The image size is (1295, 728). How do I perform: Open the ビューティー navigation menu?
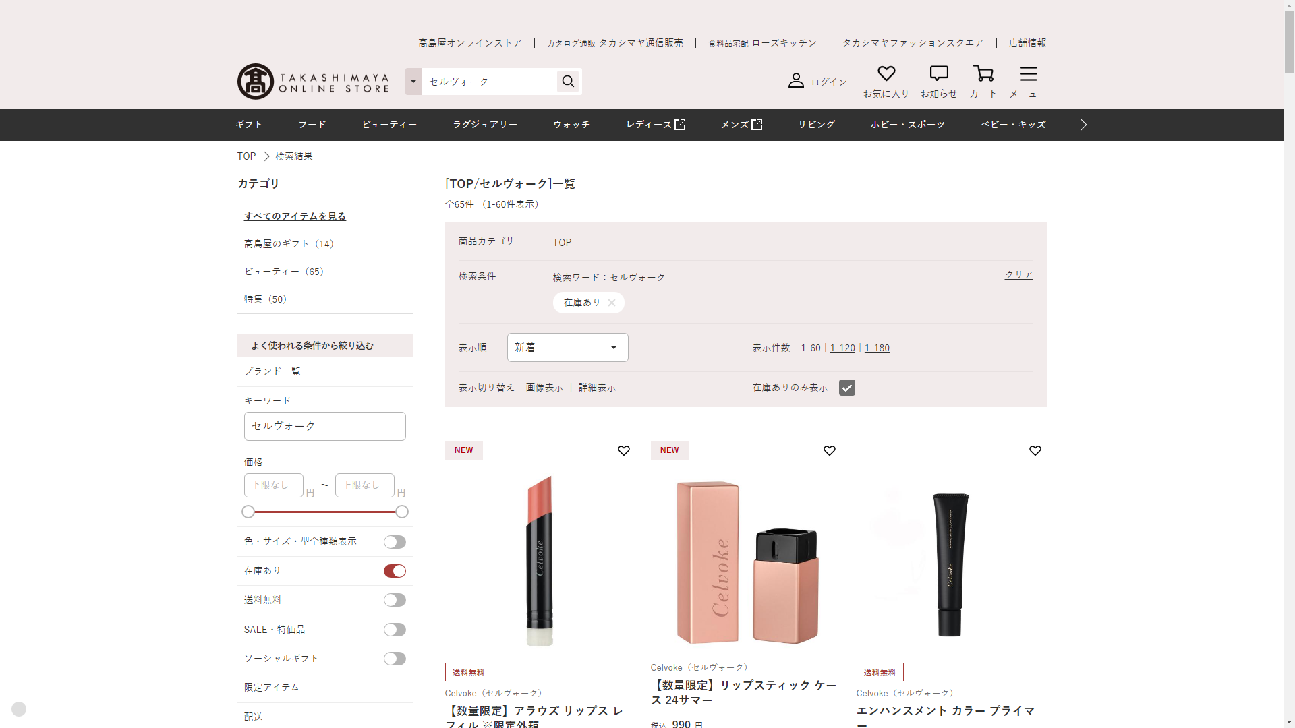point(389,125)
